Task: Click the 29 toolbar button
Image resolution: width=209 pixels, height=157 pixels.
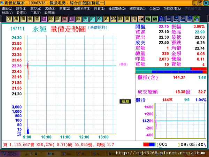Action: [113, 19]
